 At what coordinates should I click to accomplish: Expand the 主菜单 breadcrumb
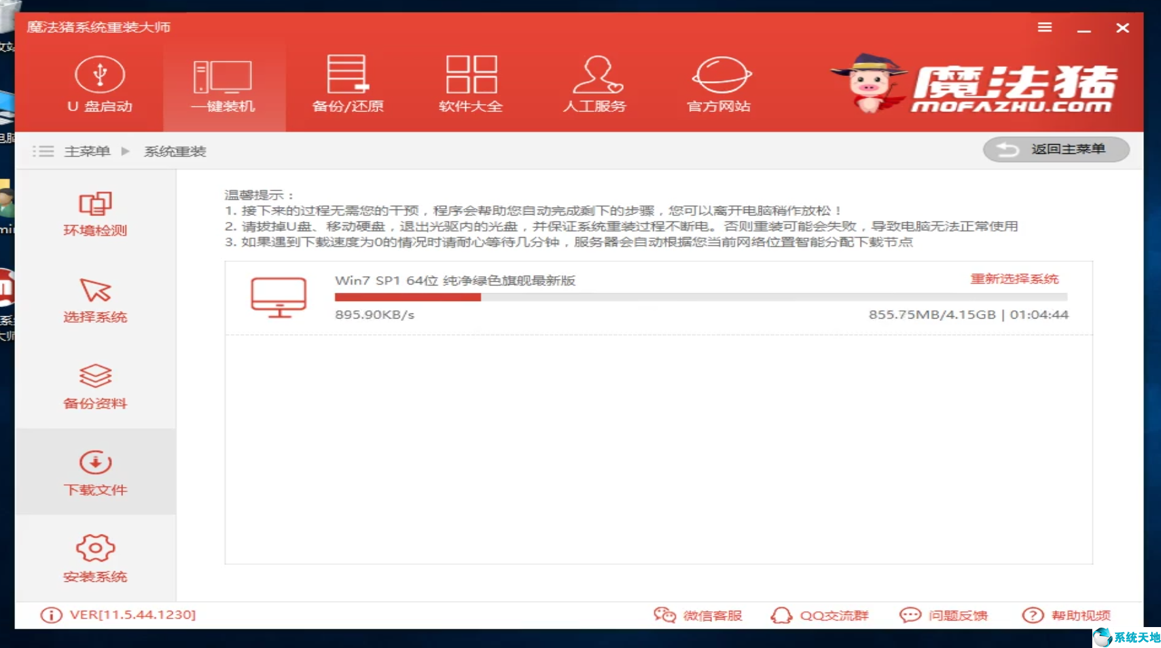click(87, 151)
